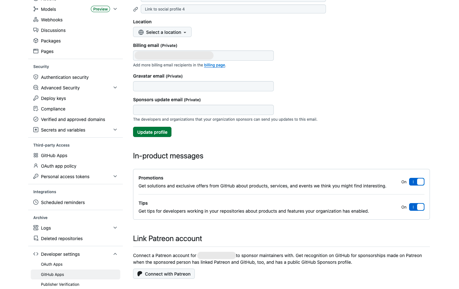Click the Verified domains check icon
Viewport: 459px width, 289px height.
point(36,119)
